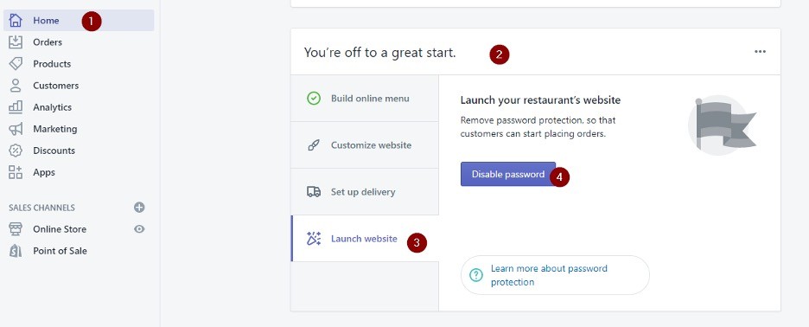Open the Discounts percent badge icon
Screen dimensions: 809x327
point(16,151)
